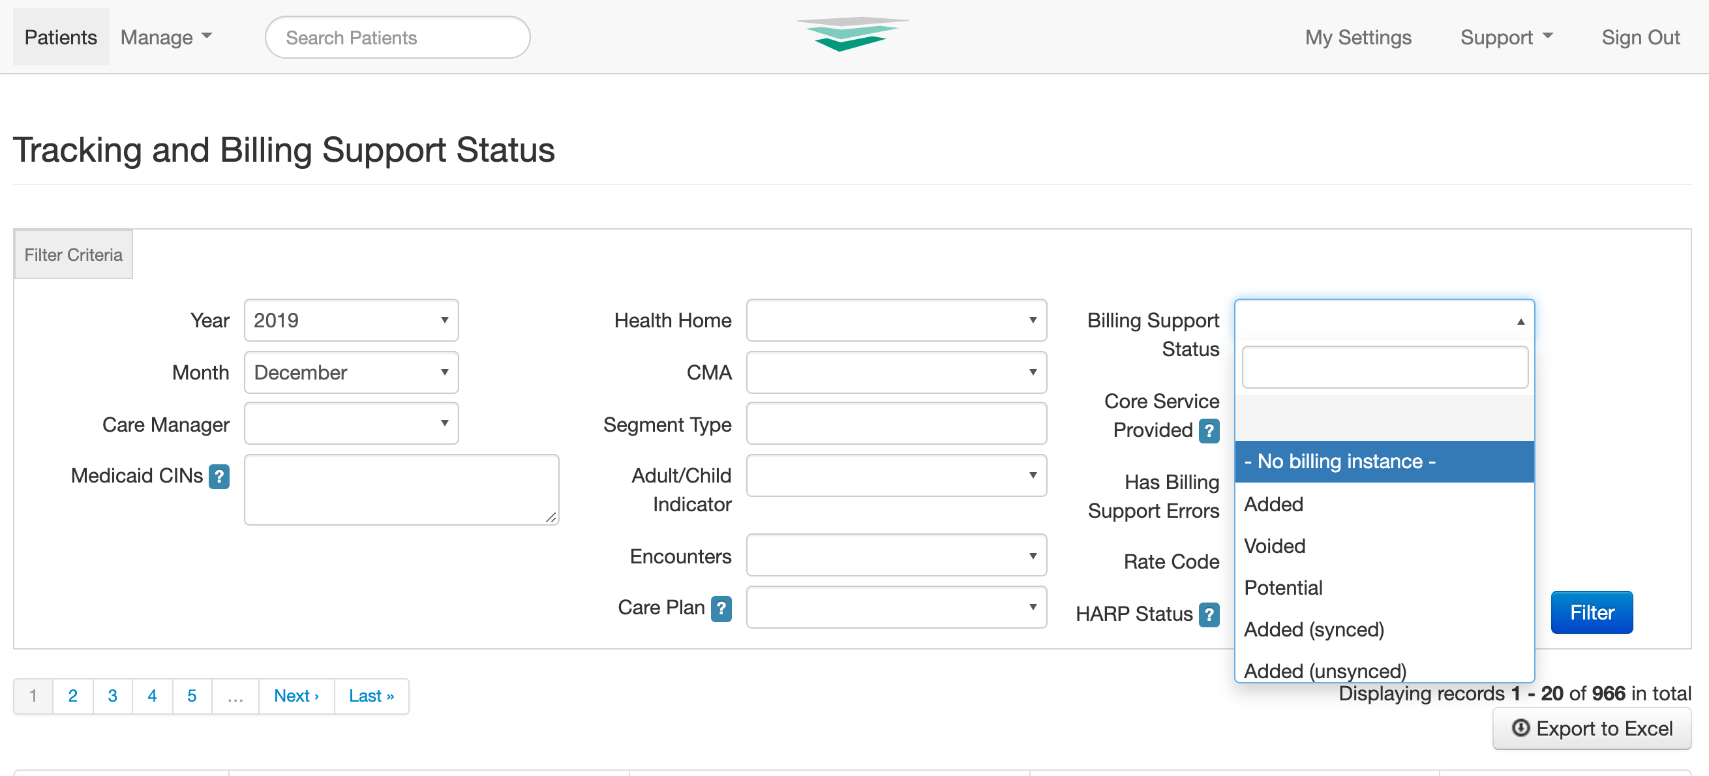
Task: Click the Core Service Provided help icon
Action: pyautogui.click(x=1209, y=431)
